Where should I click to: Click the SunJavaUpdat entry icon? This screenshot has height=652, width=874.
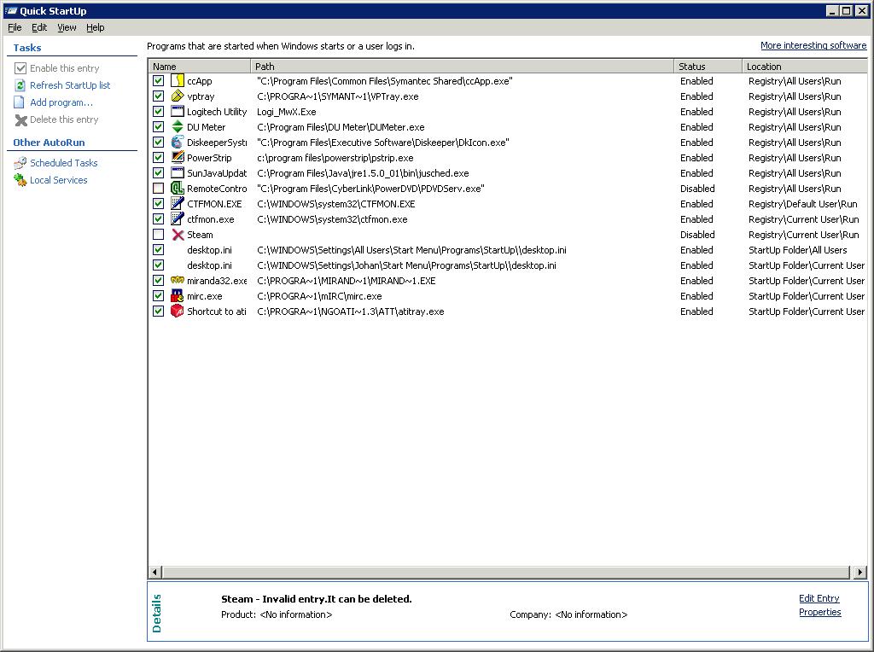tap(178, 172)
